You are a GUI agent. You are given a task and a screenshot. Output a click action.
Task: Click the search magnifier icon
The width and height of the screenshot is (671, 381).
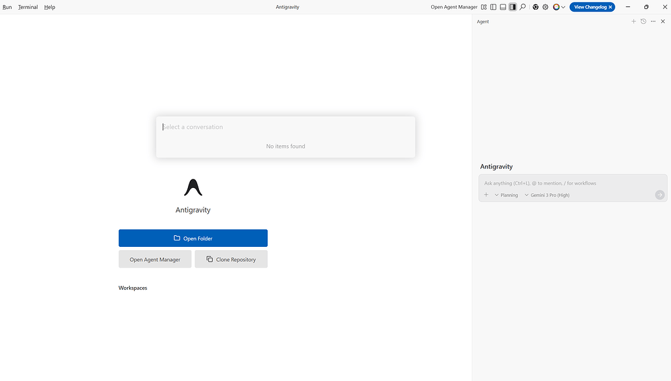(x=523, y=7)
